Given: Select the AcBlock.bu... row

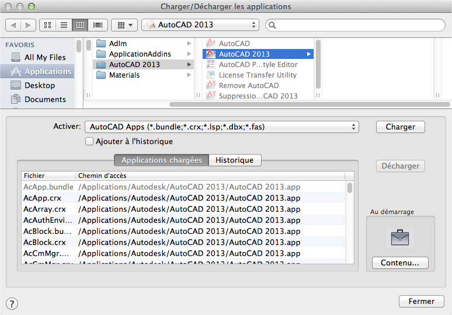Looking at the screenshot, I should pos(183,231).
